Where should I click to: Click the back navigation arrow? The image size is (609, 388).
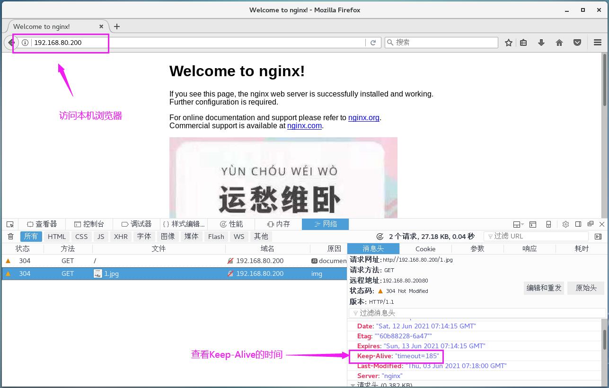[x=10, y=43]
